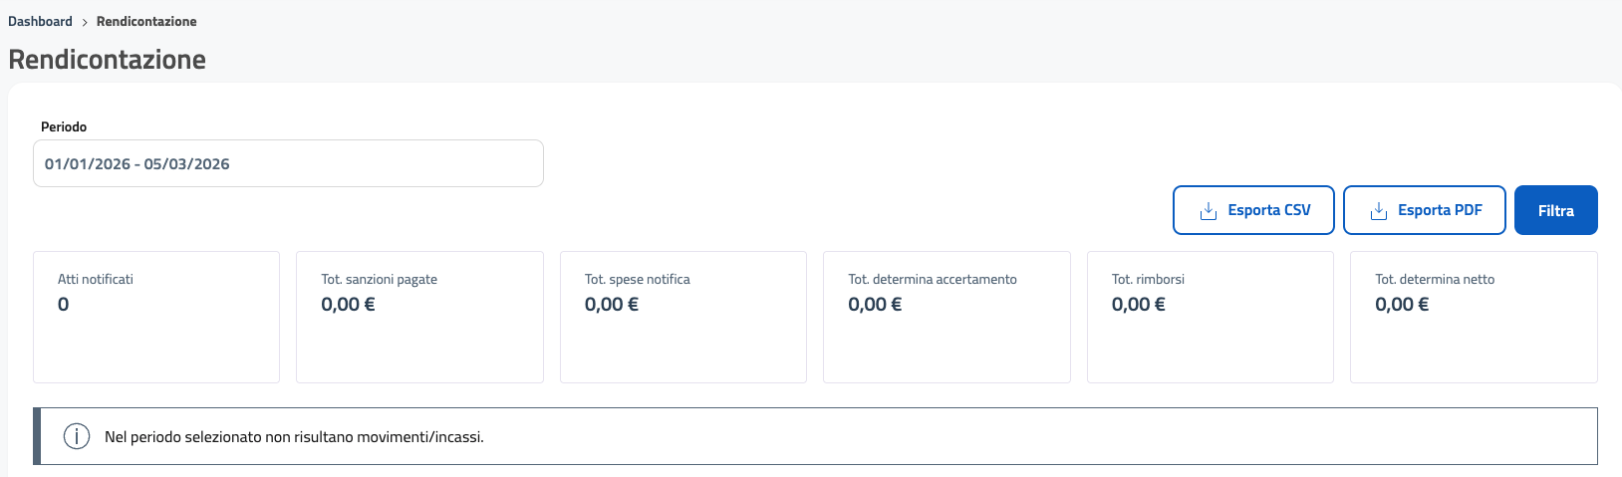Go to Dashboard via the breadcrumb
This screenshot has width=1622, height=477.
tap(40, 21)
